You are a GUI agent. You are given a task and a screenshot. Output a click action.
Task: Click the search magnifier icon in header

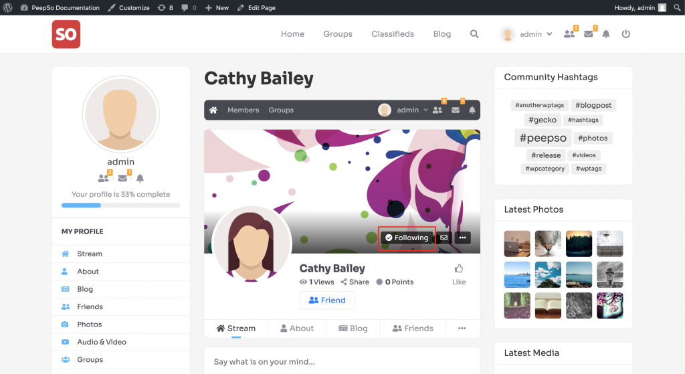click(474, 34)
